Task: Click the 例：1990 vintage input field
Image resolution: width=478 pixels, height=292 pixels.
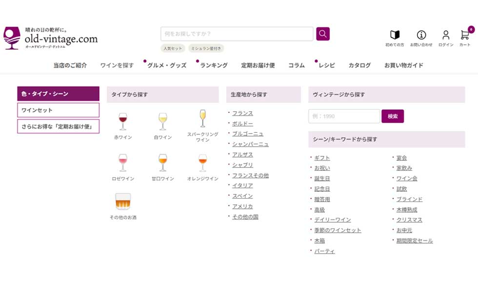Action: (344, 116)
